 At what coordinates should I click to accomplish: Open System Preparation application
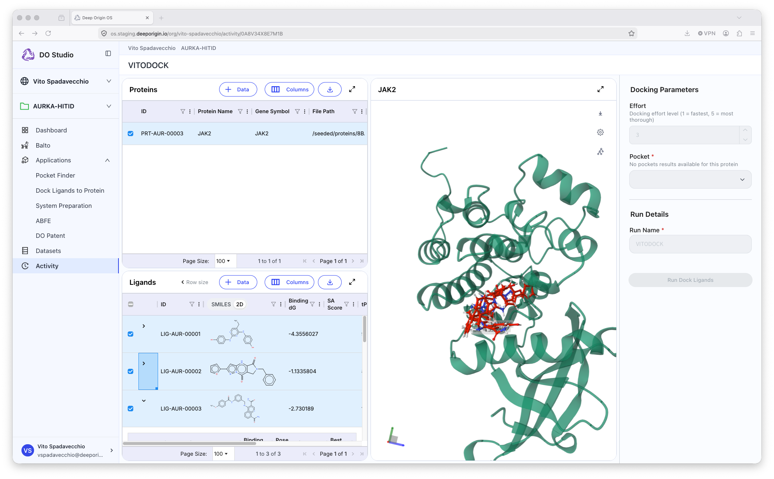[64, 206]
